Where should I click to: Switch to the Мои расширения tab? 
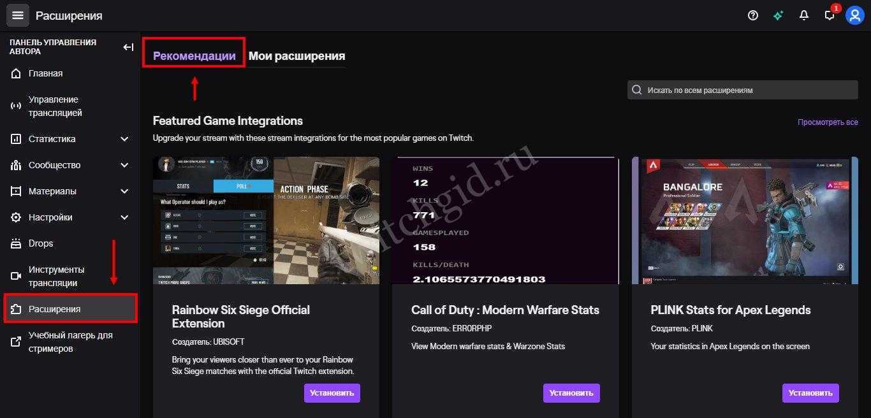click(x=296, y=56)
